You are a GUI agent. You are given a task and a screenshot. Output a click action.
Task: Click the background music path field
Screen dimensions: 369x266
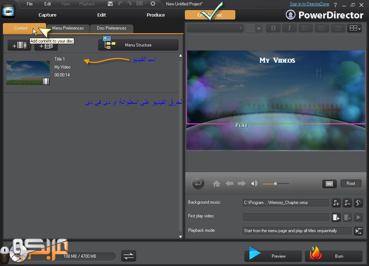pyautogui.click(x=286, y=203)
